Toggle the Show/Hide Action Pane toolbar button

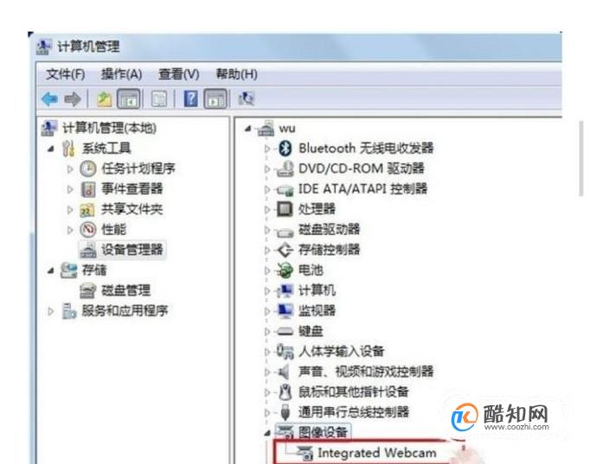[215, 99]
